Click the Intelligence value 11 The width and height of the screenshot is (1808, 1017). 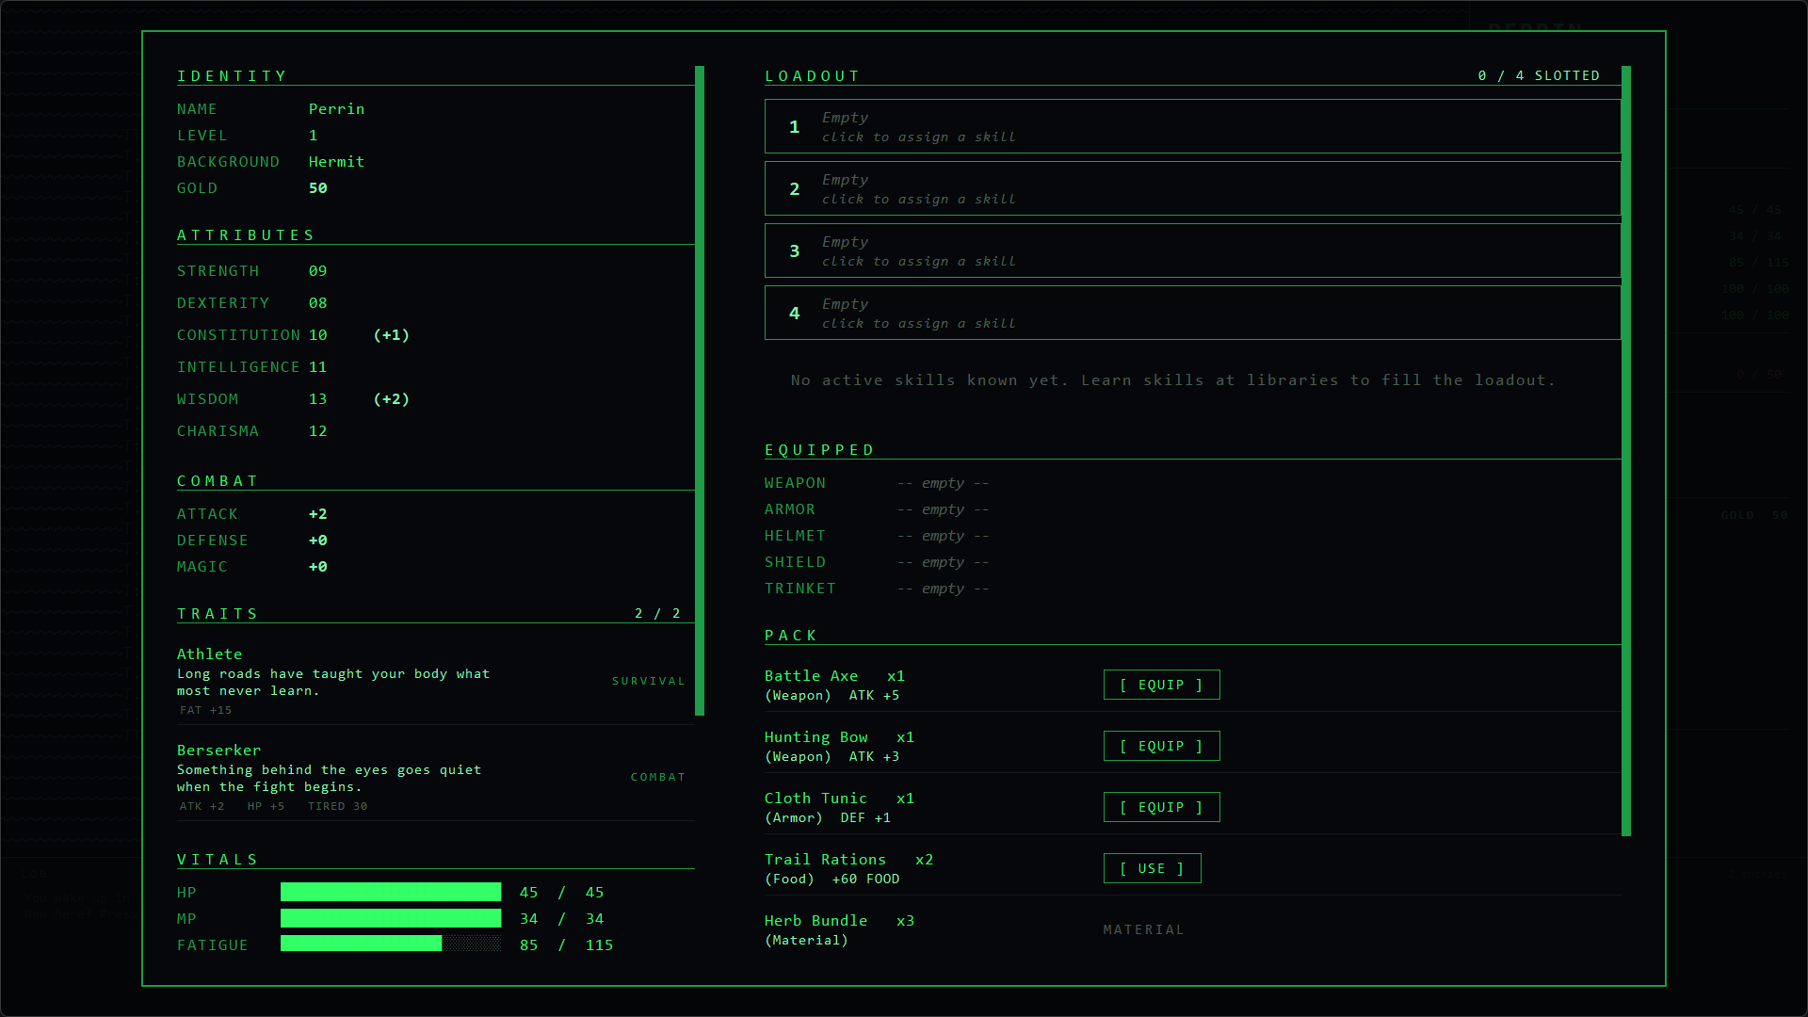click(318, 367)
